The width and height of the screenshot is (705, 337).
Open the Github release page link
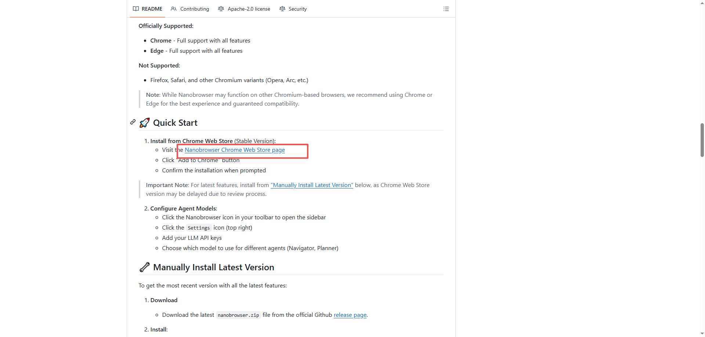tap(350, 315)
